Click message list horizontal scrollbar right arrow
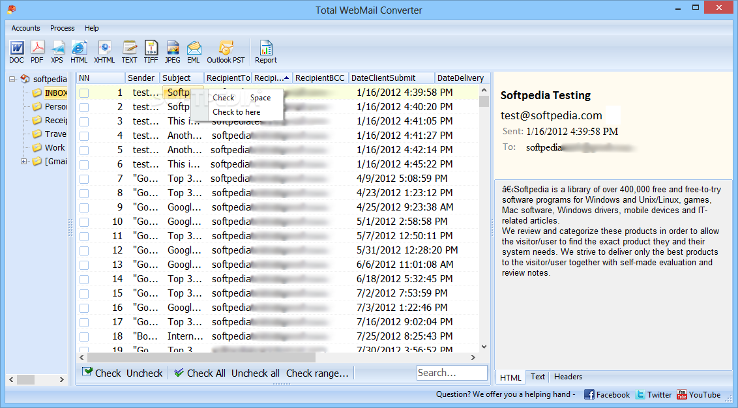738x408 pixels. point(473,358)
